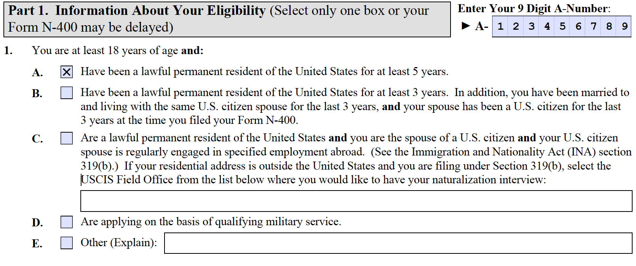Click A-Number digit box showing 6
The image size is (636, 266).
click(x=578, y=26)
